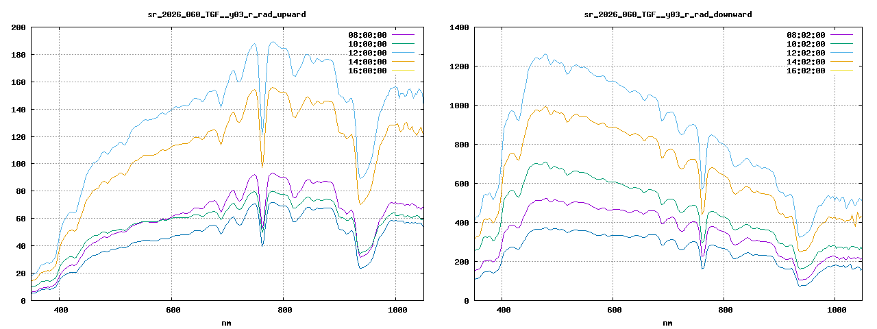Click line sample beside 16:02:00 legend
This screenshot has height=329, width=877.
(841, 71)
